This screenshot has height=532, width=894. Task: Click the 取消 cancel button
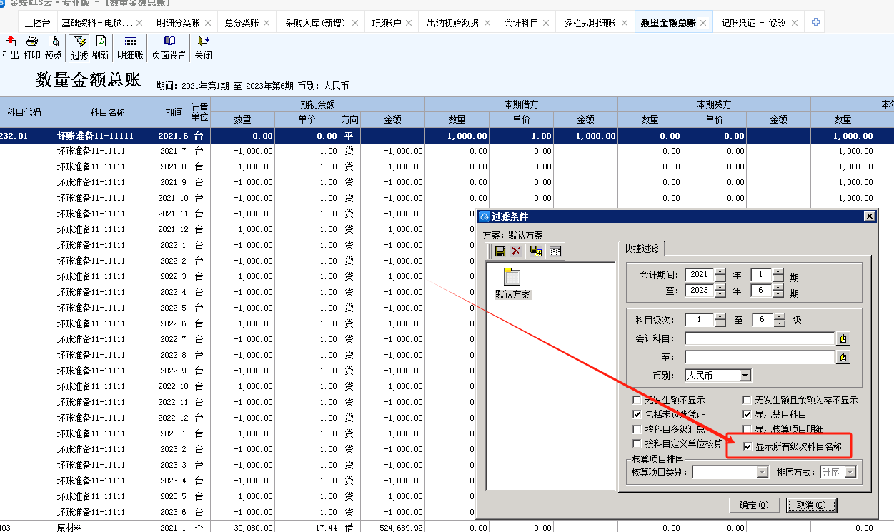click(x=811, y=506)
